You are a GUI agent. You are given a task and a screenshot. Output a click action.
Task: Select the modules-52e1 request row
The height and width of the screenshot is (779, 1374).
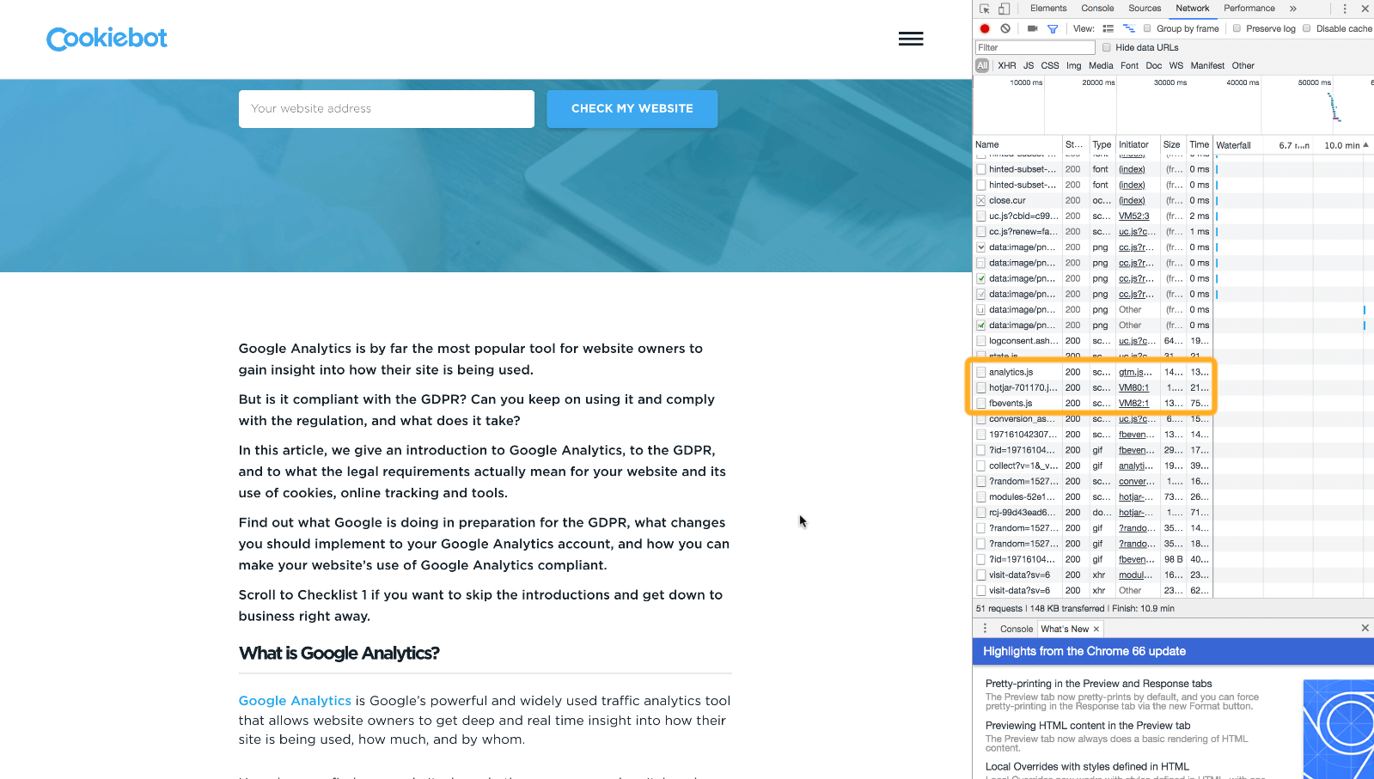(1093, 496)
